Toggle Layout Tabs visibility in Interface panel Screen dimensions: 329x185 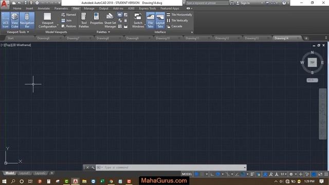(160, 21)
